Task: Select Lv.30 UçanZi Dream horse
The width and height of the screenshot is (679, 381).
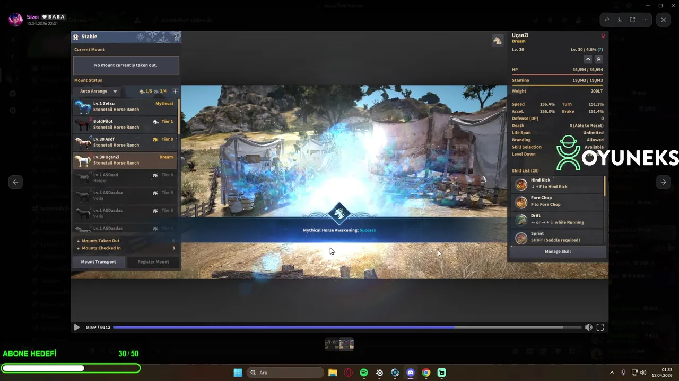Action: [125, 160]
